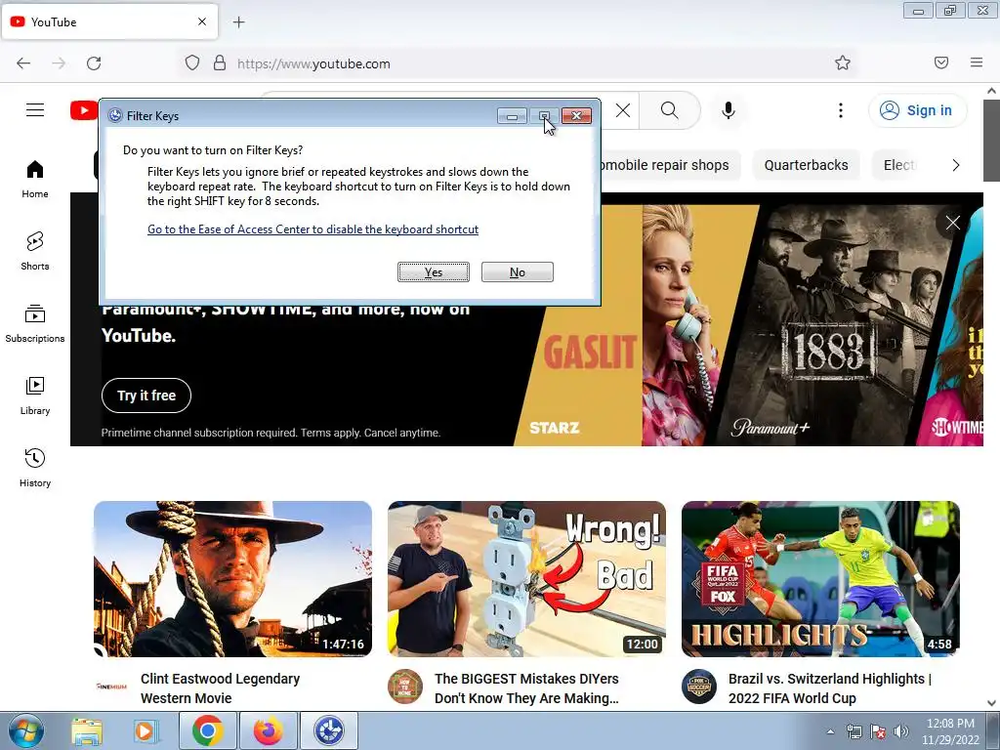Launch Windows Media Player from taskbar
Viewport: 1000px width, 750px height.
pos(146,730)
